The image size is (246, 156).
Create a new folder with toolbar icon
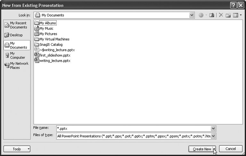228,15
